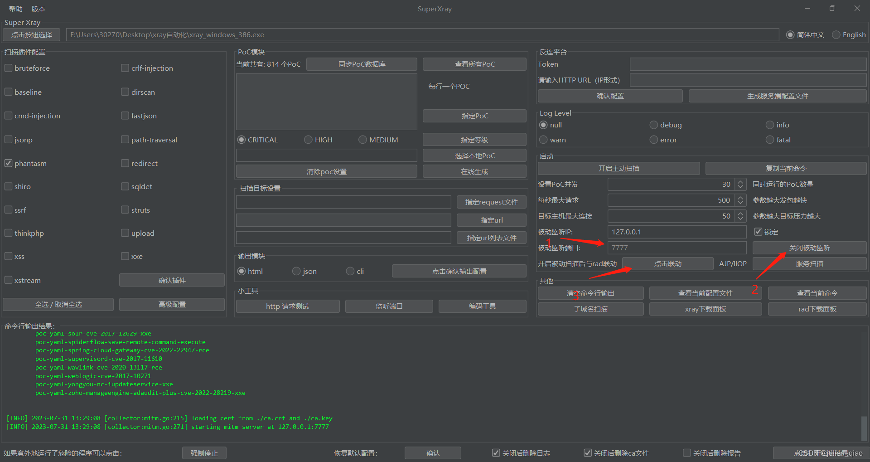The image size is (870, 462).
Task: Increase 目标主机最大连接 with up arrow
Action: [740, 214]
